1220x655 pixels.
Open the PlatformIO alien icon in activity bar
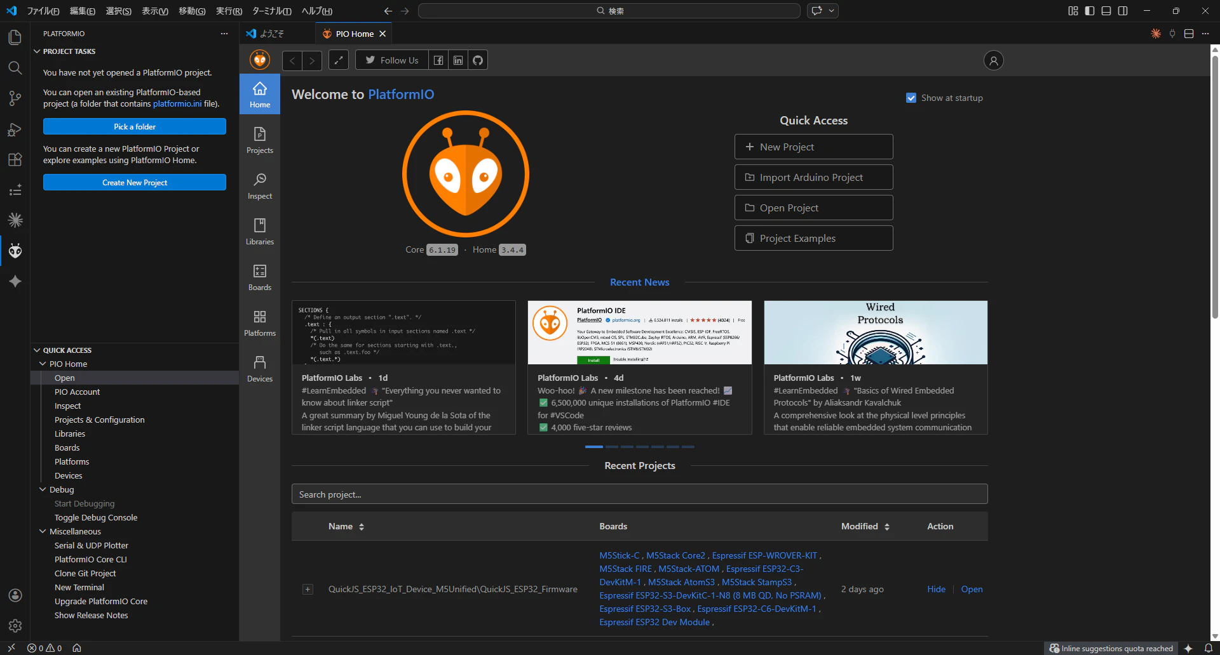tap(15, 251)
